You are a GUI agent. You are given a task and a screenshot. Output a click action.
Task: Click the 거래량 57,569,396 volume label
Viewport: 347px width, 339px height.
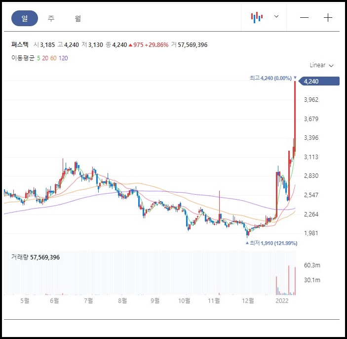pyautogui.click(x=36, y=257)
